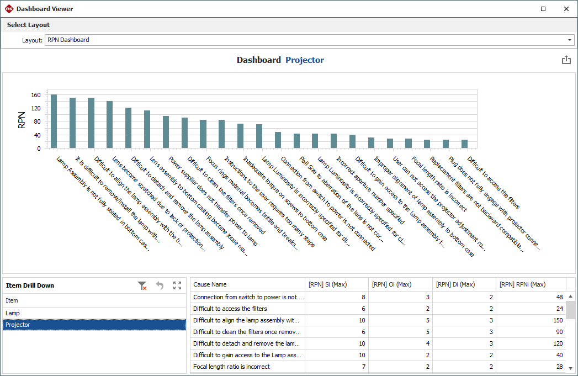Click the ReliaSoft app icon in title bar
This screenshot has width=578, height=376.
click(x=9, y=9)
